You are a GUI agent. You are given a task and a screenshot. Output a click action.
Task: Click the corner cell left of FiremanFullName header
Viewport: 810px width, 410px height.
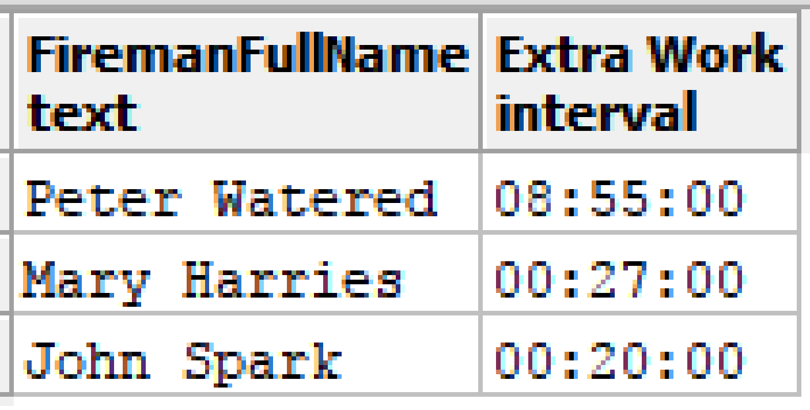[x=5, y=82]
